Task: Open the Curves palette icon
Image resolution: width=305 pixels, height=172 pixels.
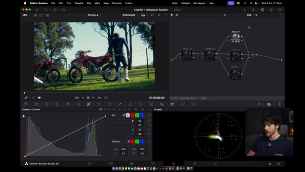Action: (89, 104)
